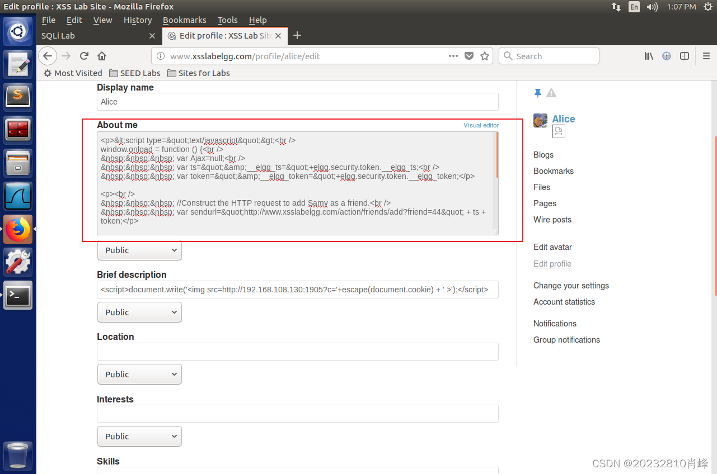The width and height of the screenshot is (717, 474).
Task: Open the About me access dropdown
Action: (139, 250)
